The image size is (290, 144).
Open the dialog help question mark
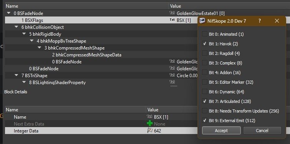pyautogui.click(x=260, y=21)
